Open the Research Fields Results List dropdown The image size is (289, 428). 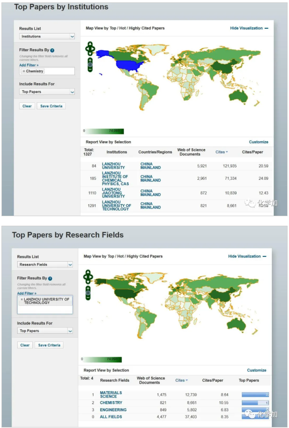click(46, 264)
